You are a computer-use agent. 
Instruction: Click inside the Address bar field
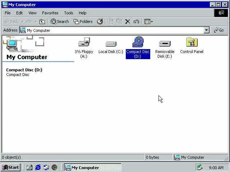pos(114,30)
